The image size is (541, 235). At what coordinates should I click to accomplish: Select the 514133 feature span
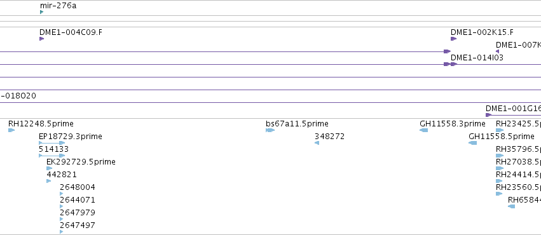pyautogui.click(x=51, y=156)
